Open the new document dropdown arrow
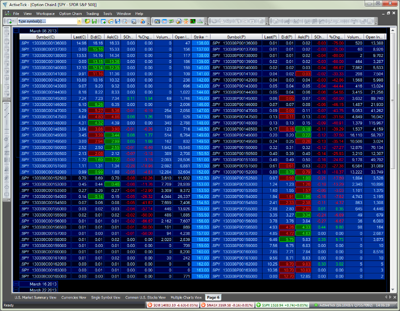 point(13,21)
